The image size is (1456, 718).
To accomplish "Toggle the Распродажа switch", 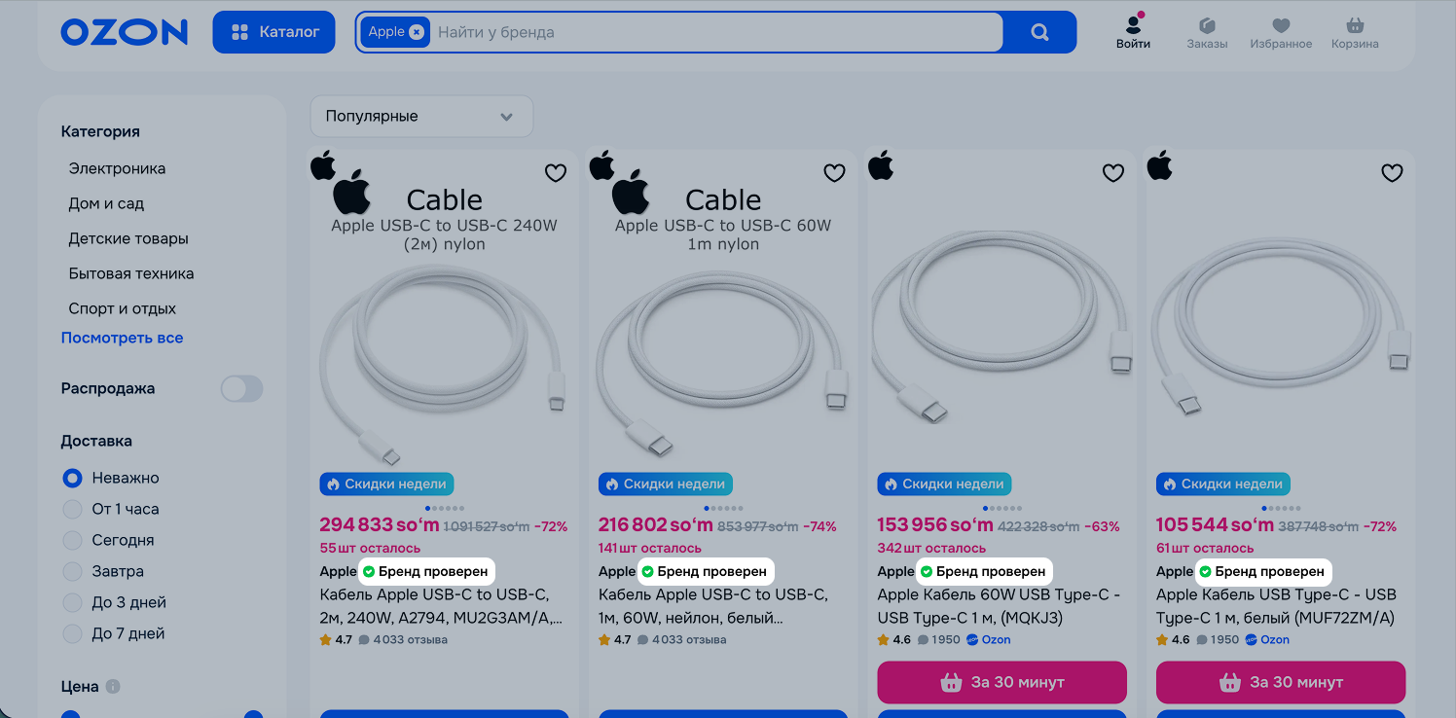I will tap(241, 389).
